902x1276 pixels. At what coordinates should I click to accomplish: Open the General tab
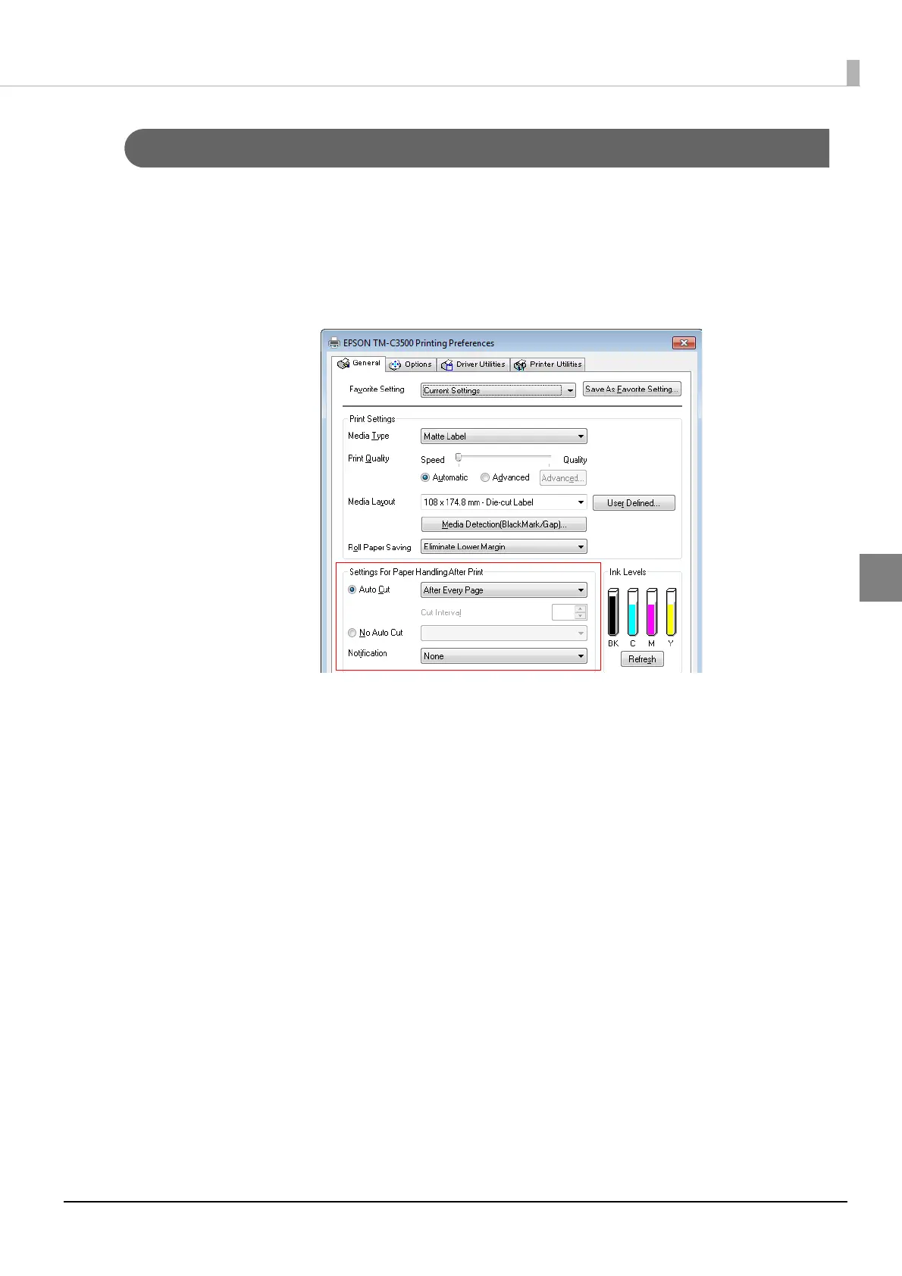coord(359,364)
